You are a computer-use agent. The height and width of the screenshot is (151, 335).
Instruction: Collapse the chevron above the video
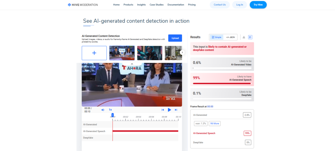[x=132, y=64]
